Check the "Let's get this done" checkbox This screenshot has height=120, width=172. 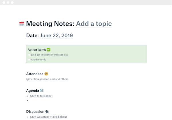29,55
